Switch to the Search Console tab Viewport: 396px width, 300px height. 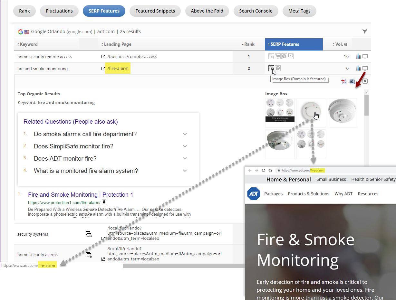pos(256,11)
